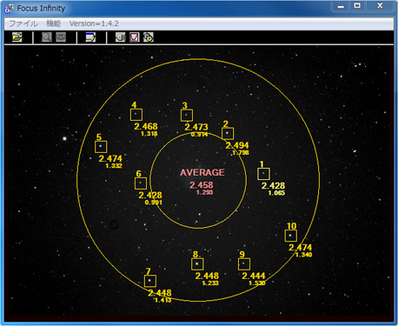Select star box number 5

101,147
